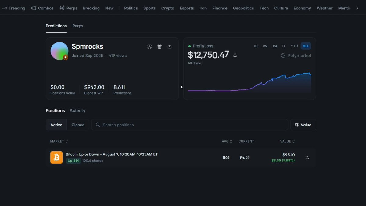Sort by VALUE column header
The height and width of the screenshot is (206, 366).
pyautogui.click(x=288, y=141)
